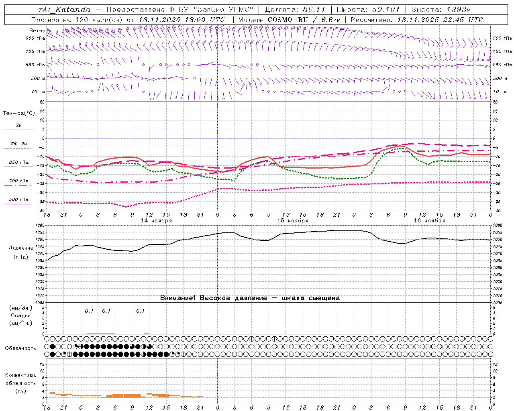Click the Высота: 1393м header field
The height and width of the screenshot is (411, 514).
click(441, 10)
